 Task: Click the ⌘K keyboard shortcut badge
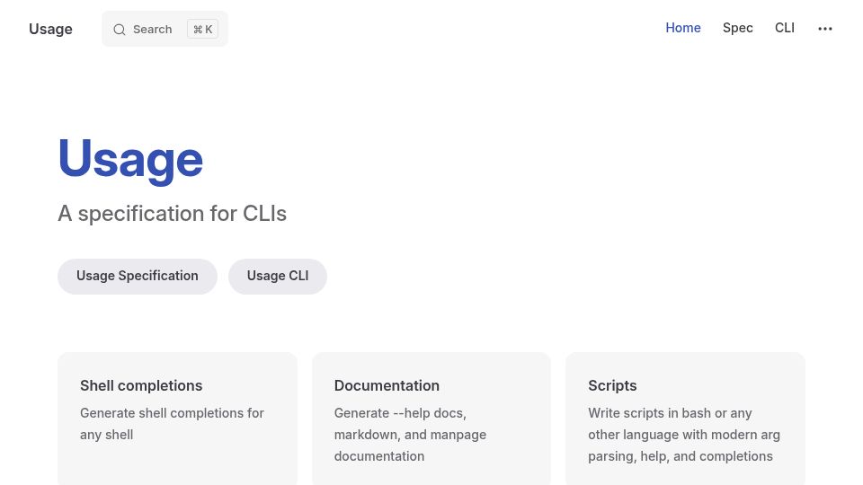(x=202, y=29)
